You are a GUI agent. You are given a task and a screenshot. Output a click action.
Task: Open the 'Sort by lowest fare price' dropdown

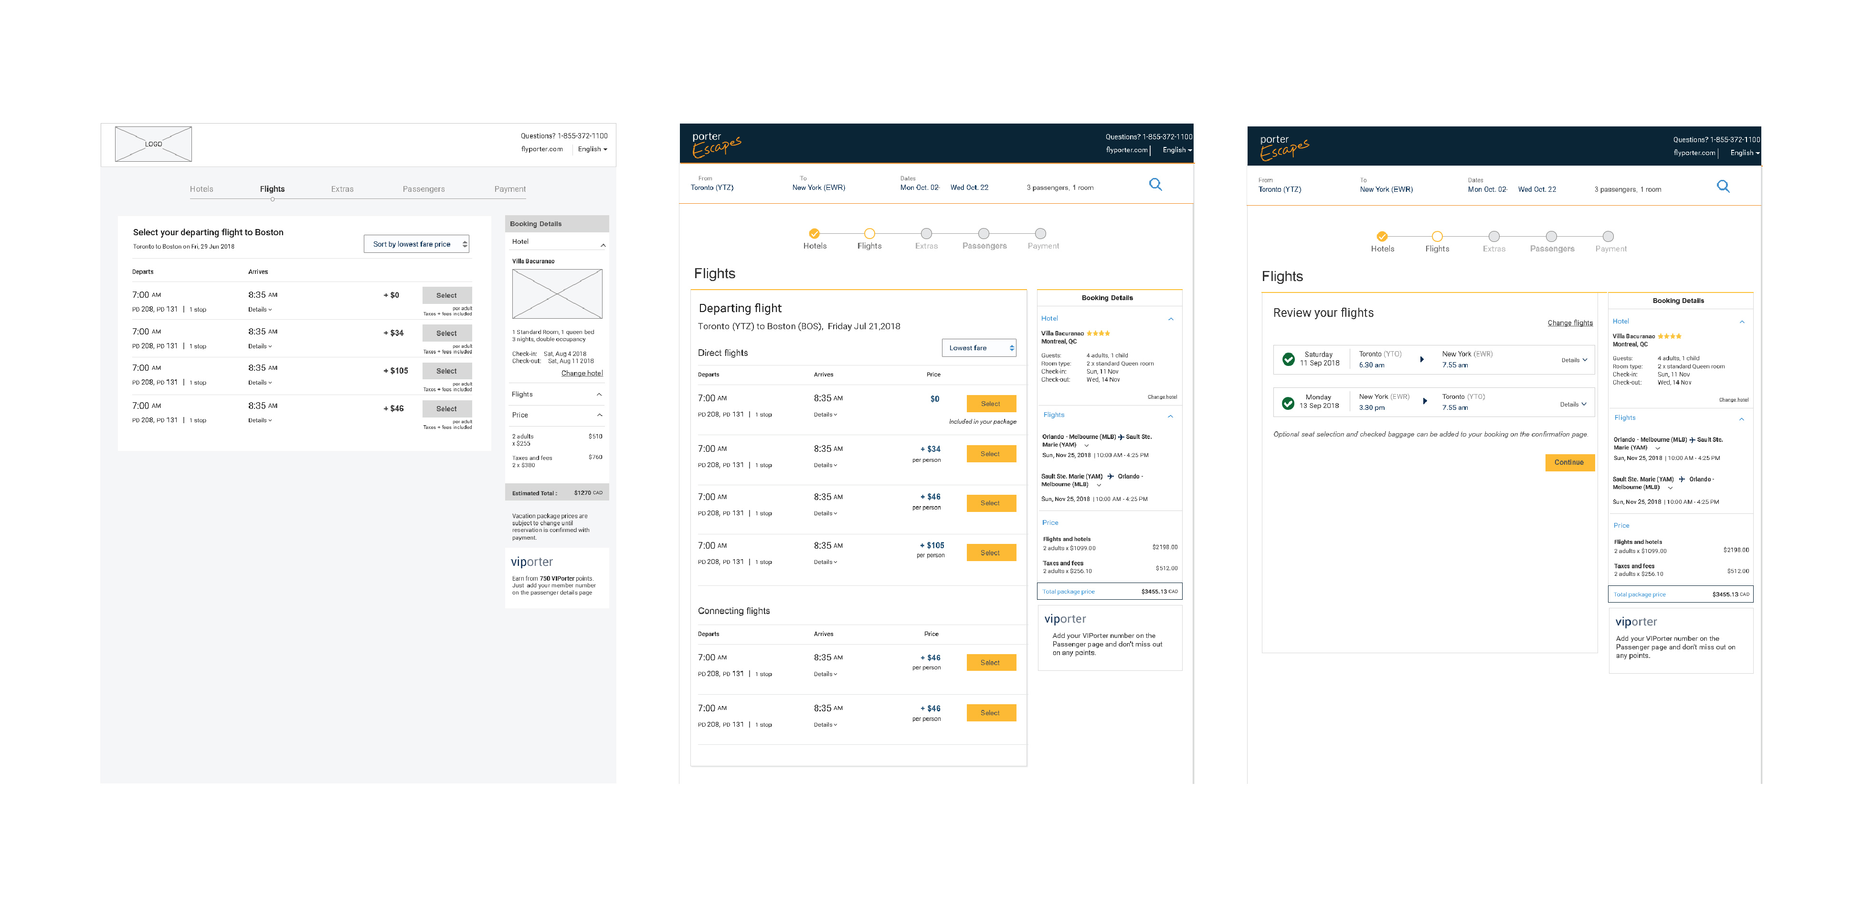tap(416, 244)
